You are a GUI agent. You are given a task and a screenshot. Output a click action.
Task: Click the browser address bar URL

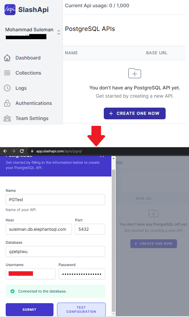click(x=59, y=151)
